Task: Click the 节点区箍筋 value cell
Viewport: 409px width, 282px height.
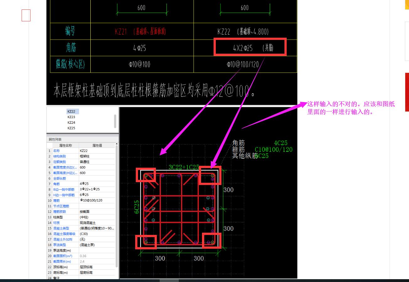Action: pos(97,206)
